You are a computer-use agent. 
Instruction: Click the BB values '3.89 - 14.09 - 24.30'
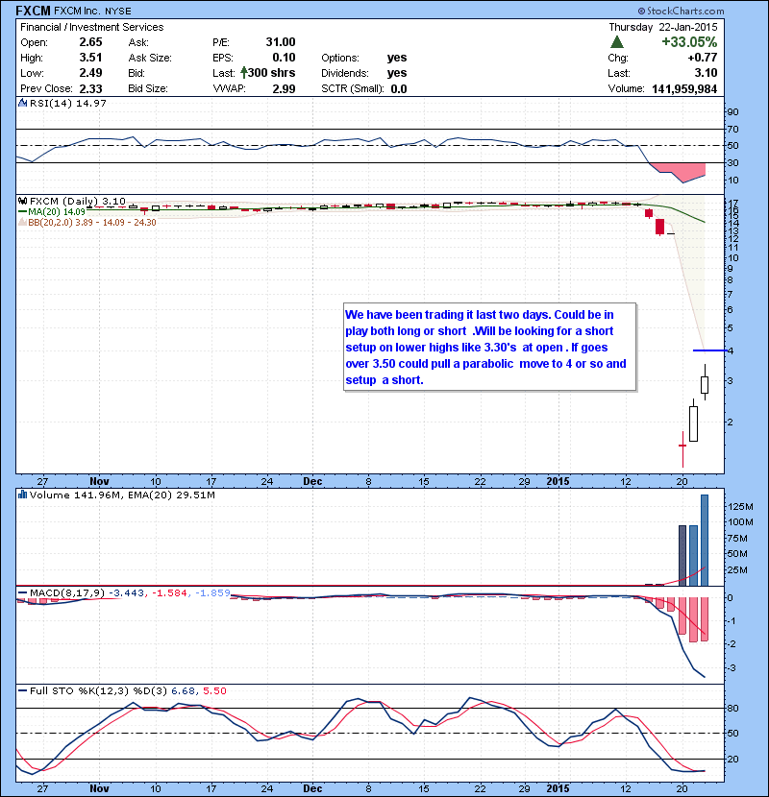click(x=115, y=222)
